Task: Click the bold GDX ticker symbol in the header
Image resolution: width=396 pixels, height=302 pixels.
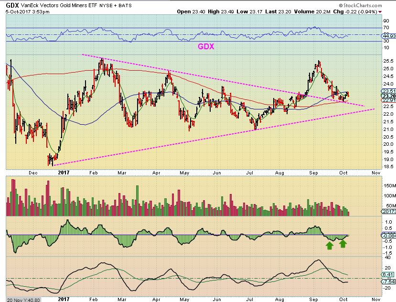Action: coord(12,5)
